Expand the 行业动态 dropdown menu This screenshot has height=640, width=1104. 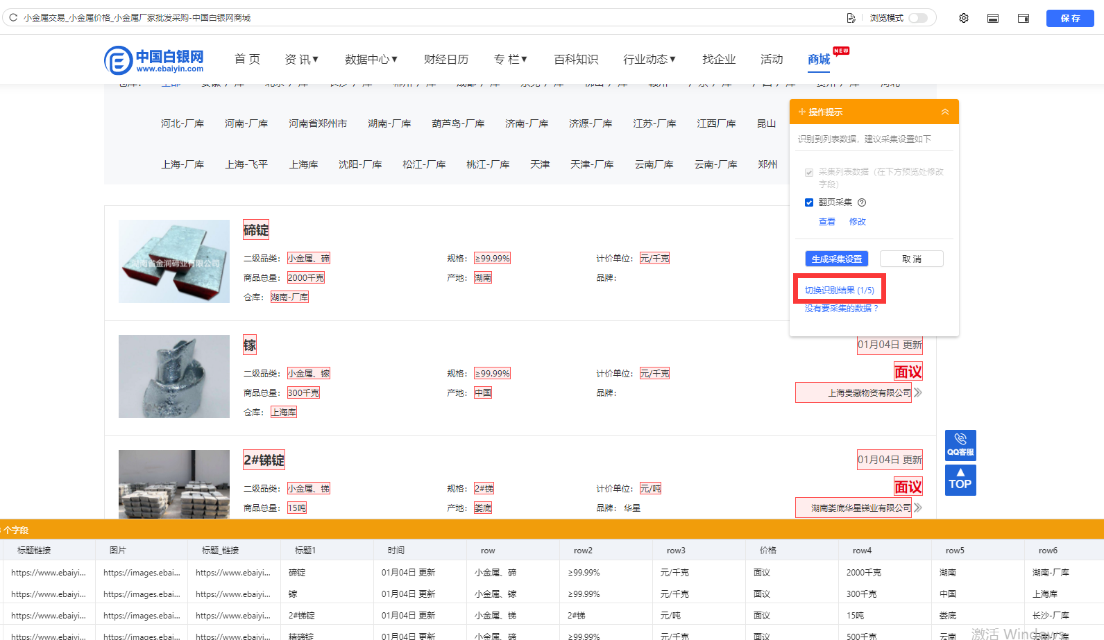(649, 60)
